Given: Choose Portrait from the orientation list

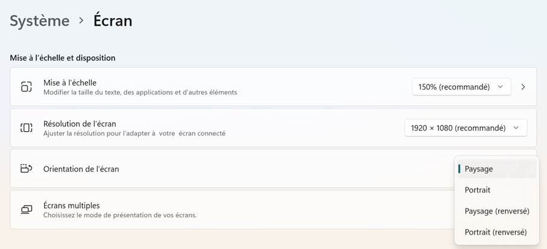Looking at the screenshot, I should point(478,190).
